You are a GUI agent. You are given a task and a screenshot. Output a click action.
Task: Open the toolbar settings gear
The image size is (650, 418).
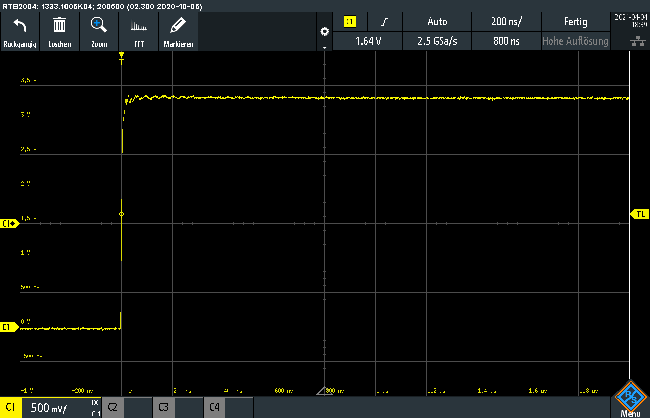pos(324,31)
